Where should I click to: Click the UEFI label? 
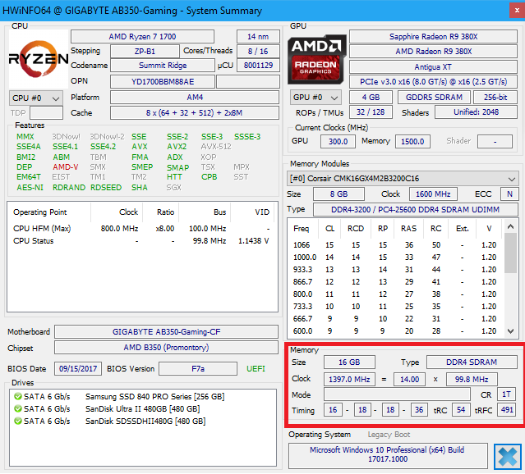(256, 369)
